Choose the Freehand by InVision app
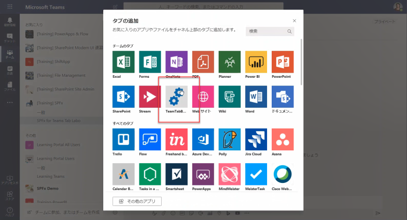 177,139
